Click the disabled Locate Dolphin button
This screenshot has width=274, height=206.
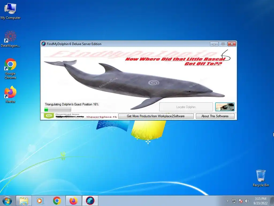(x=186, y=107)
